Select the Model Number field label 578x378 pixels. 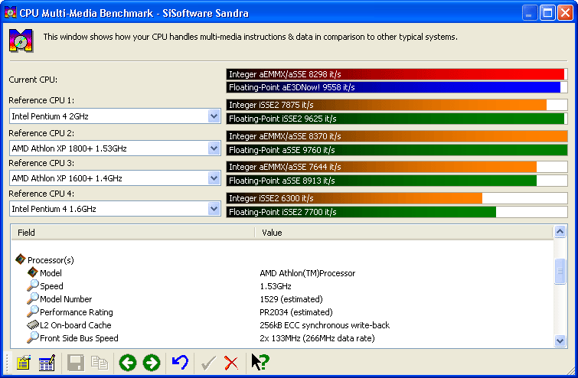point(66,299)
